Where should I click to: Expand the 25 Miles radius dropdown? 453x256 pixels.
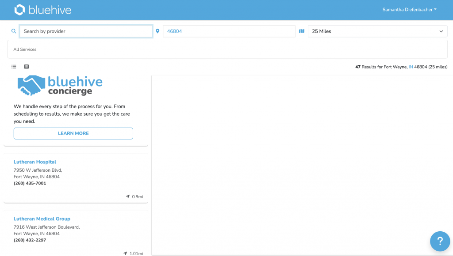click(x=378, y=31)
